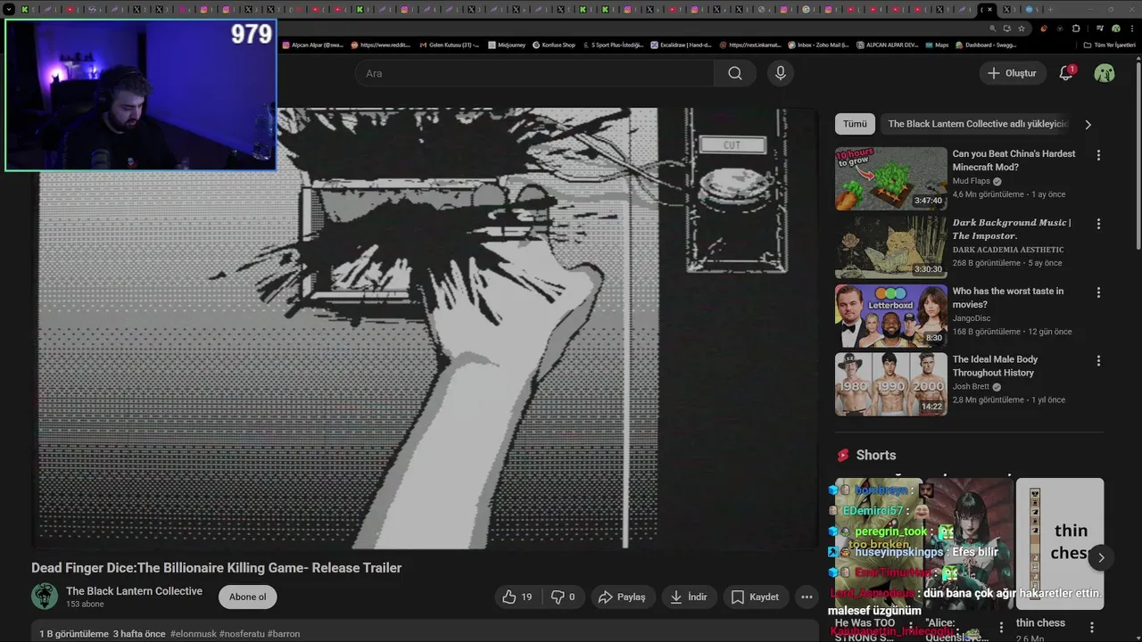Open Dark Academia cat thumbnail video
The image size is (1142, 642).
click(891, 247)
